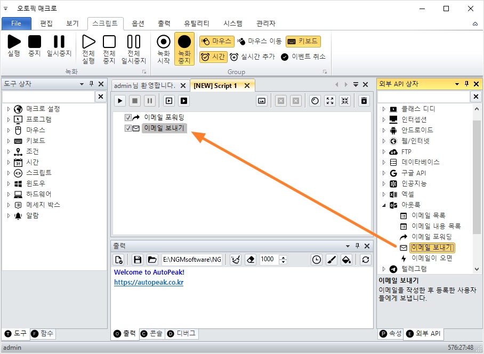Open the File menu
The width and height of the screenshot is (484, 354).
17,23
